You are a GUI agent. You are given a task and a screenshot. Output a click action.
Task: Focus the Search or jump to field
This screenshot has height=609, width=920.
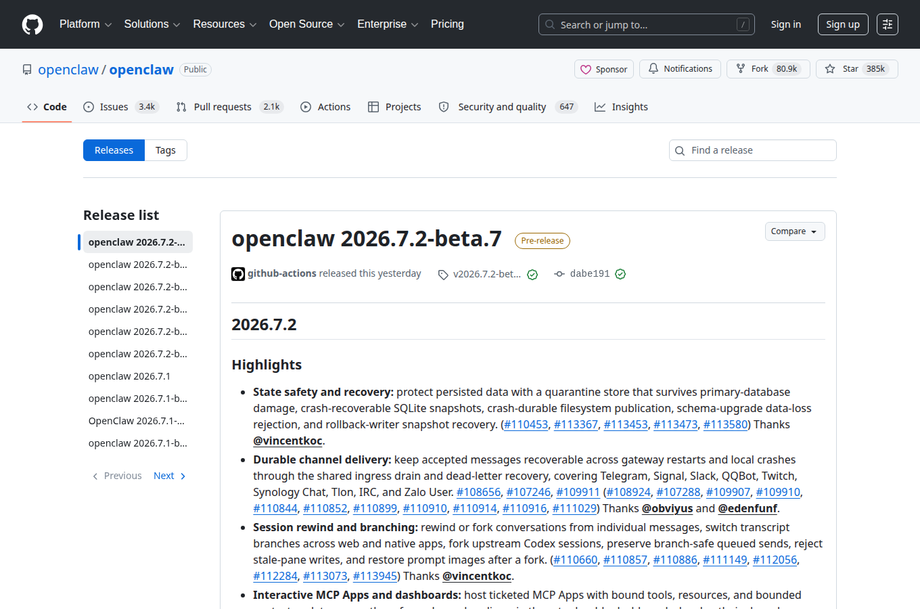(647, 24)
